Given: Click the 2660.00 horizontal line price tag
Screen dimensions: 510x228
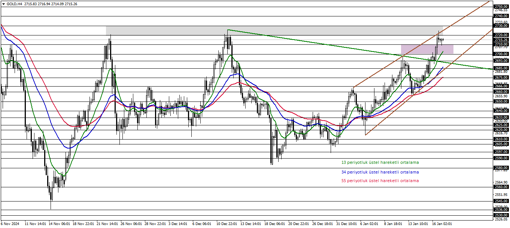Looking at the screenshot, I should [501, 92].
